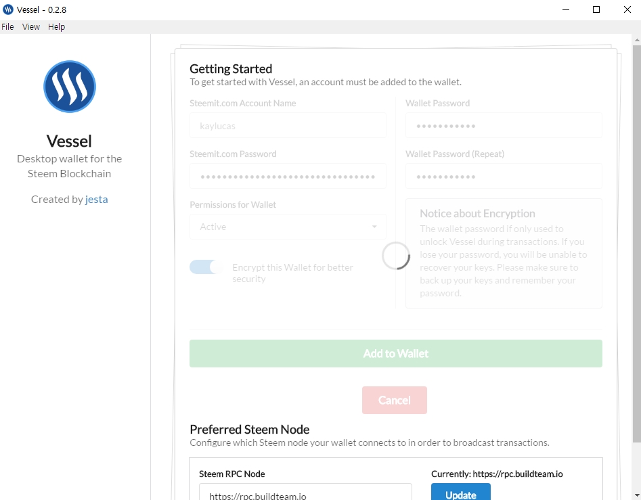Open the File menu
The image size is (641, 500).
7,27
